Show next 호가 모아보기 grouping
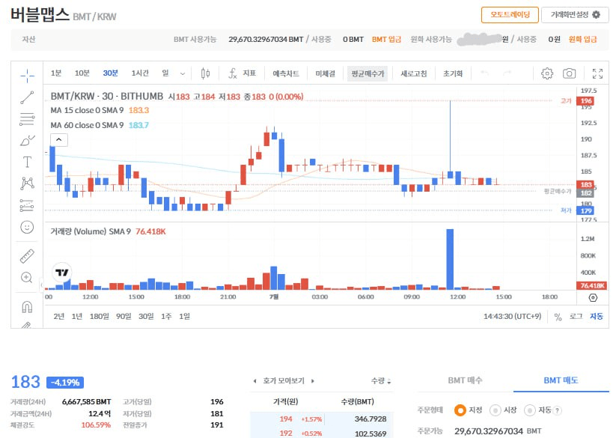The width and height of the screenshot is (613, 438). click(312, 380)
